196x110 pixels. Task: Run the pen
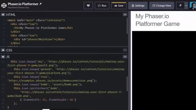coord(102,5)
